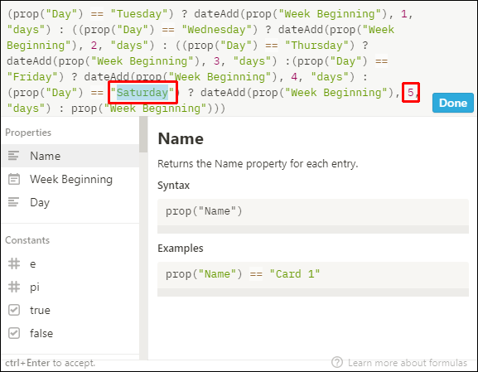Click the text icon beside Name property
Screen dimensions: 478x372
13,156
